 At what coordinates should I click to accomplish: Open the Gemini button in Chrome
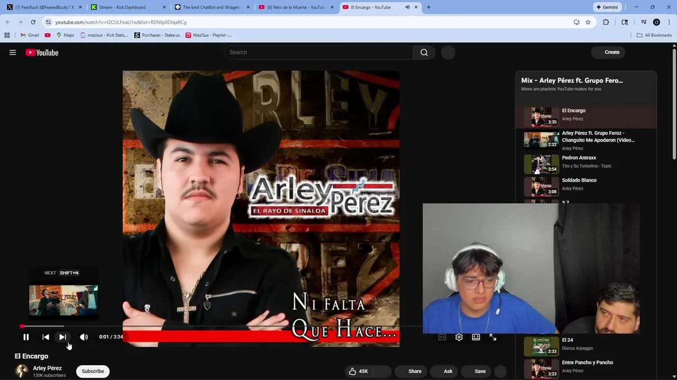pos(607,7)
